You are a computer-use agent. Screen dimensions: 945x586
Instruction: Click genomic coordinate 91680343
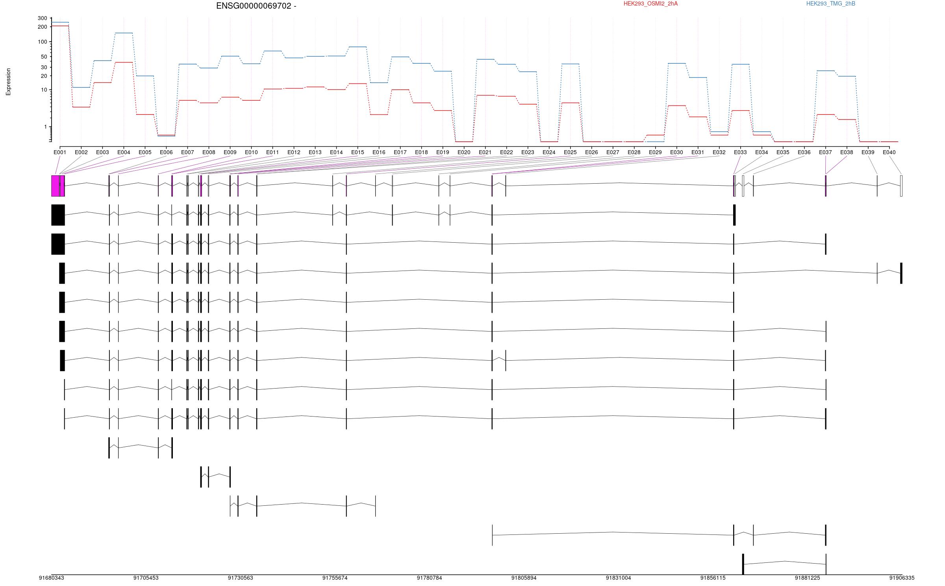(51, 578)
